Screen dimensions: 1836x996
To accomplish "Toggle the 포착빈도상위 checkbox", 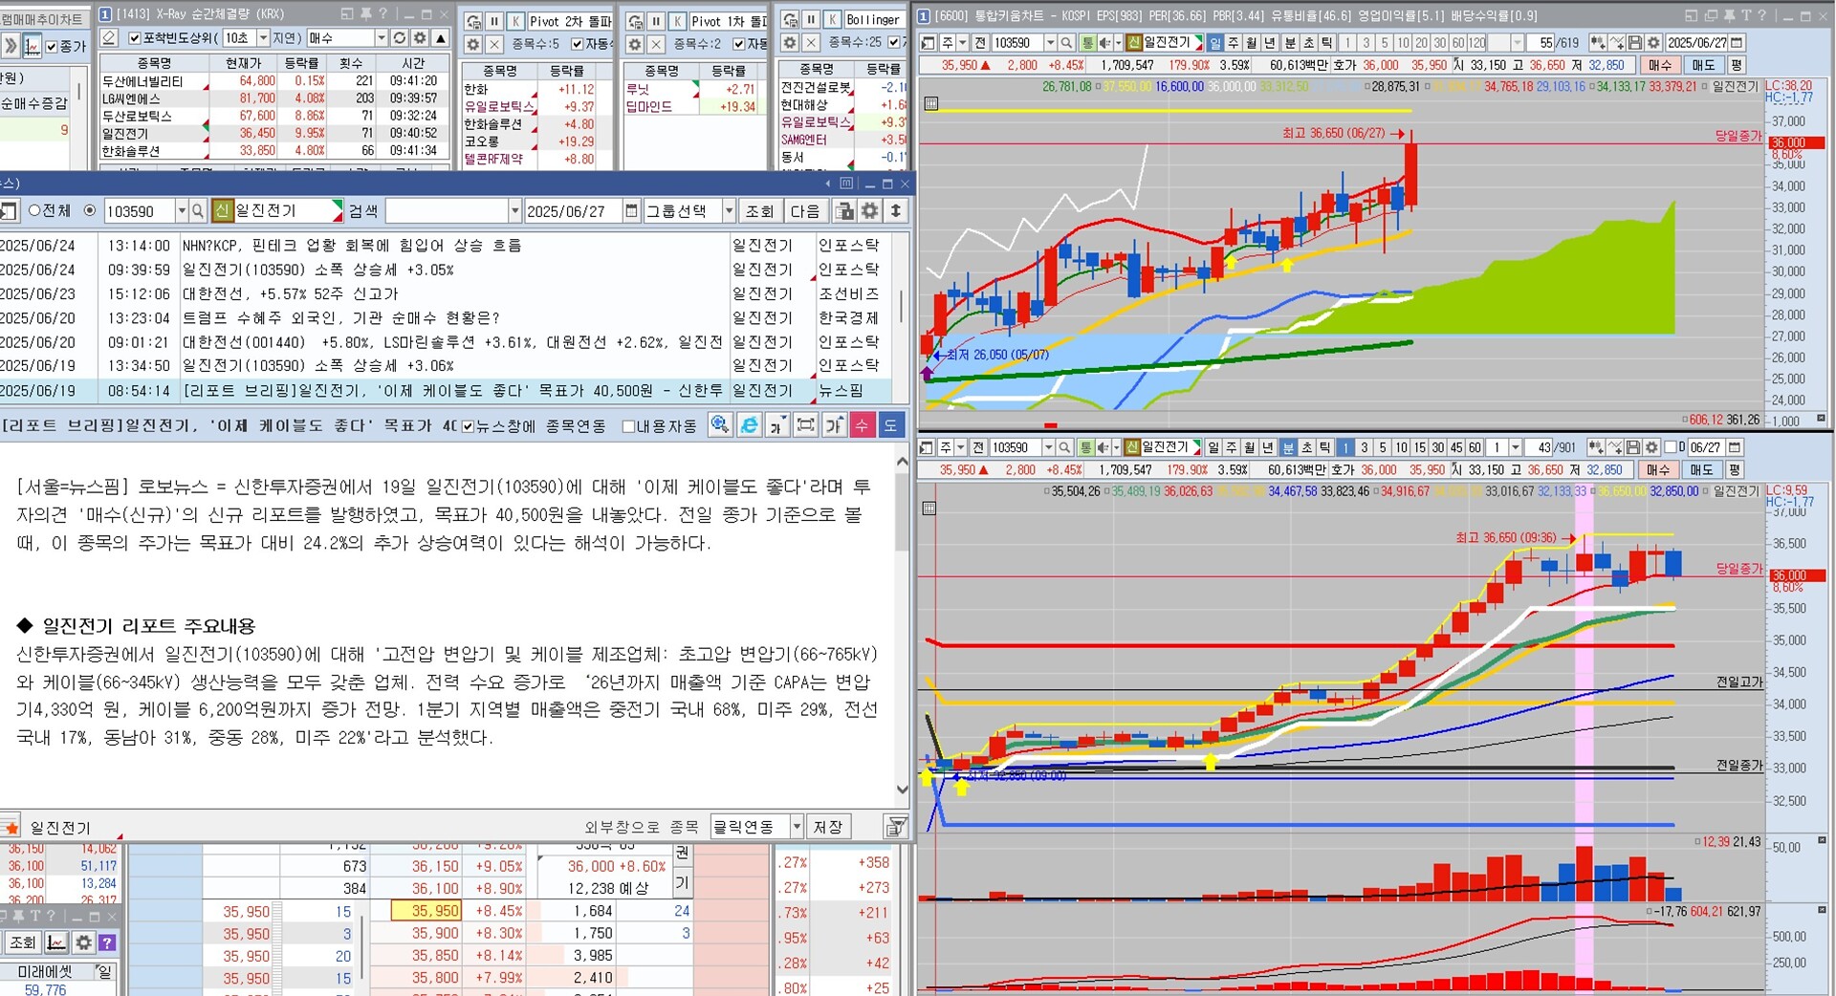I will 135,38.
